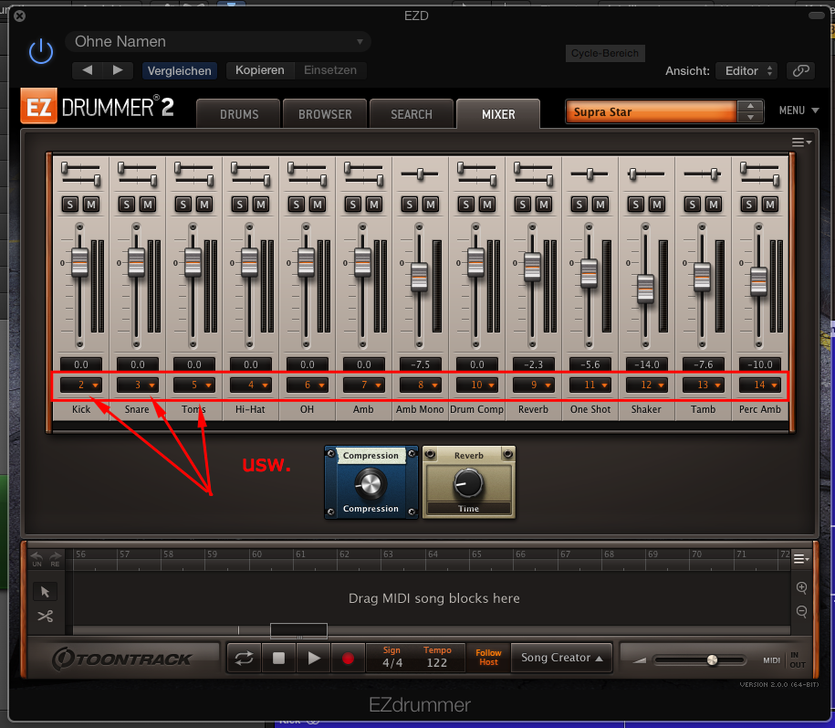The width and height of the screenshot is (835, 728).
Task: Solo the Reverb channel
Action: 522,204
